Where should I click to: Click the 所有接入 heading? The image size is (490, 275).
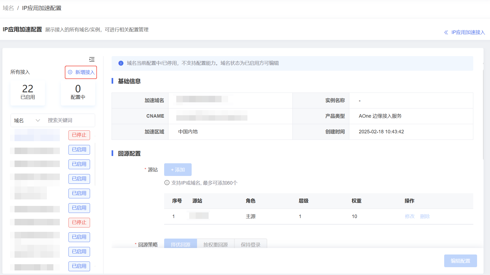coord(20,72)
